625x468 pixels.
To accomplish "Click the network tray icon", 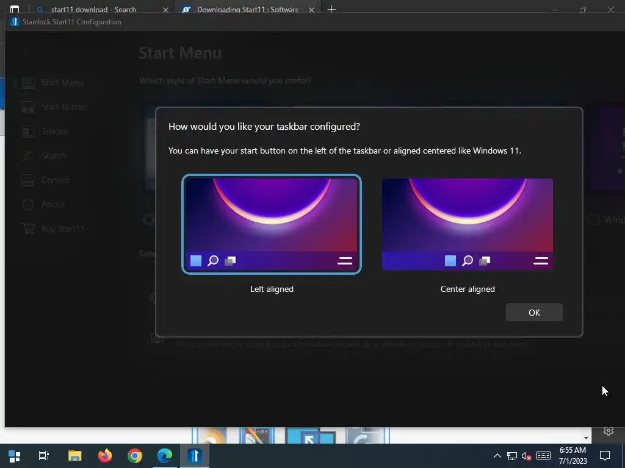I will [x=512, y=456].
